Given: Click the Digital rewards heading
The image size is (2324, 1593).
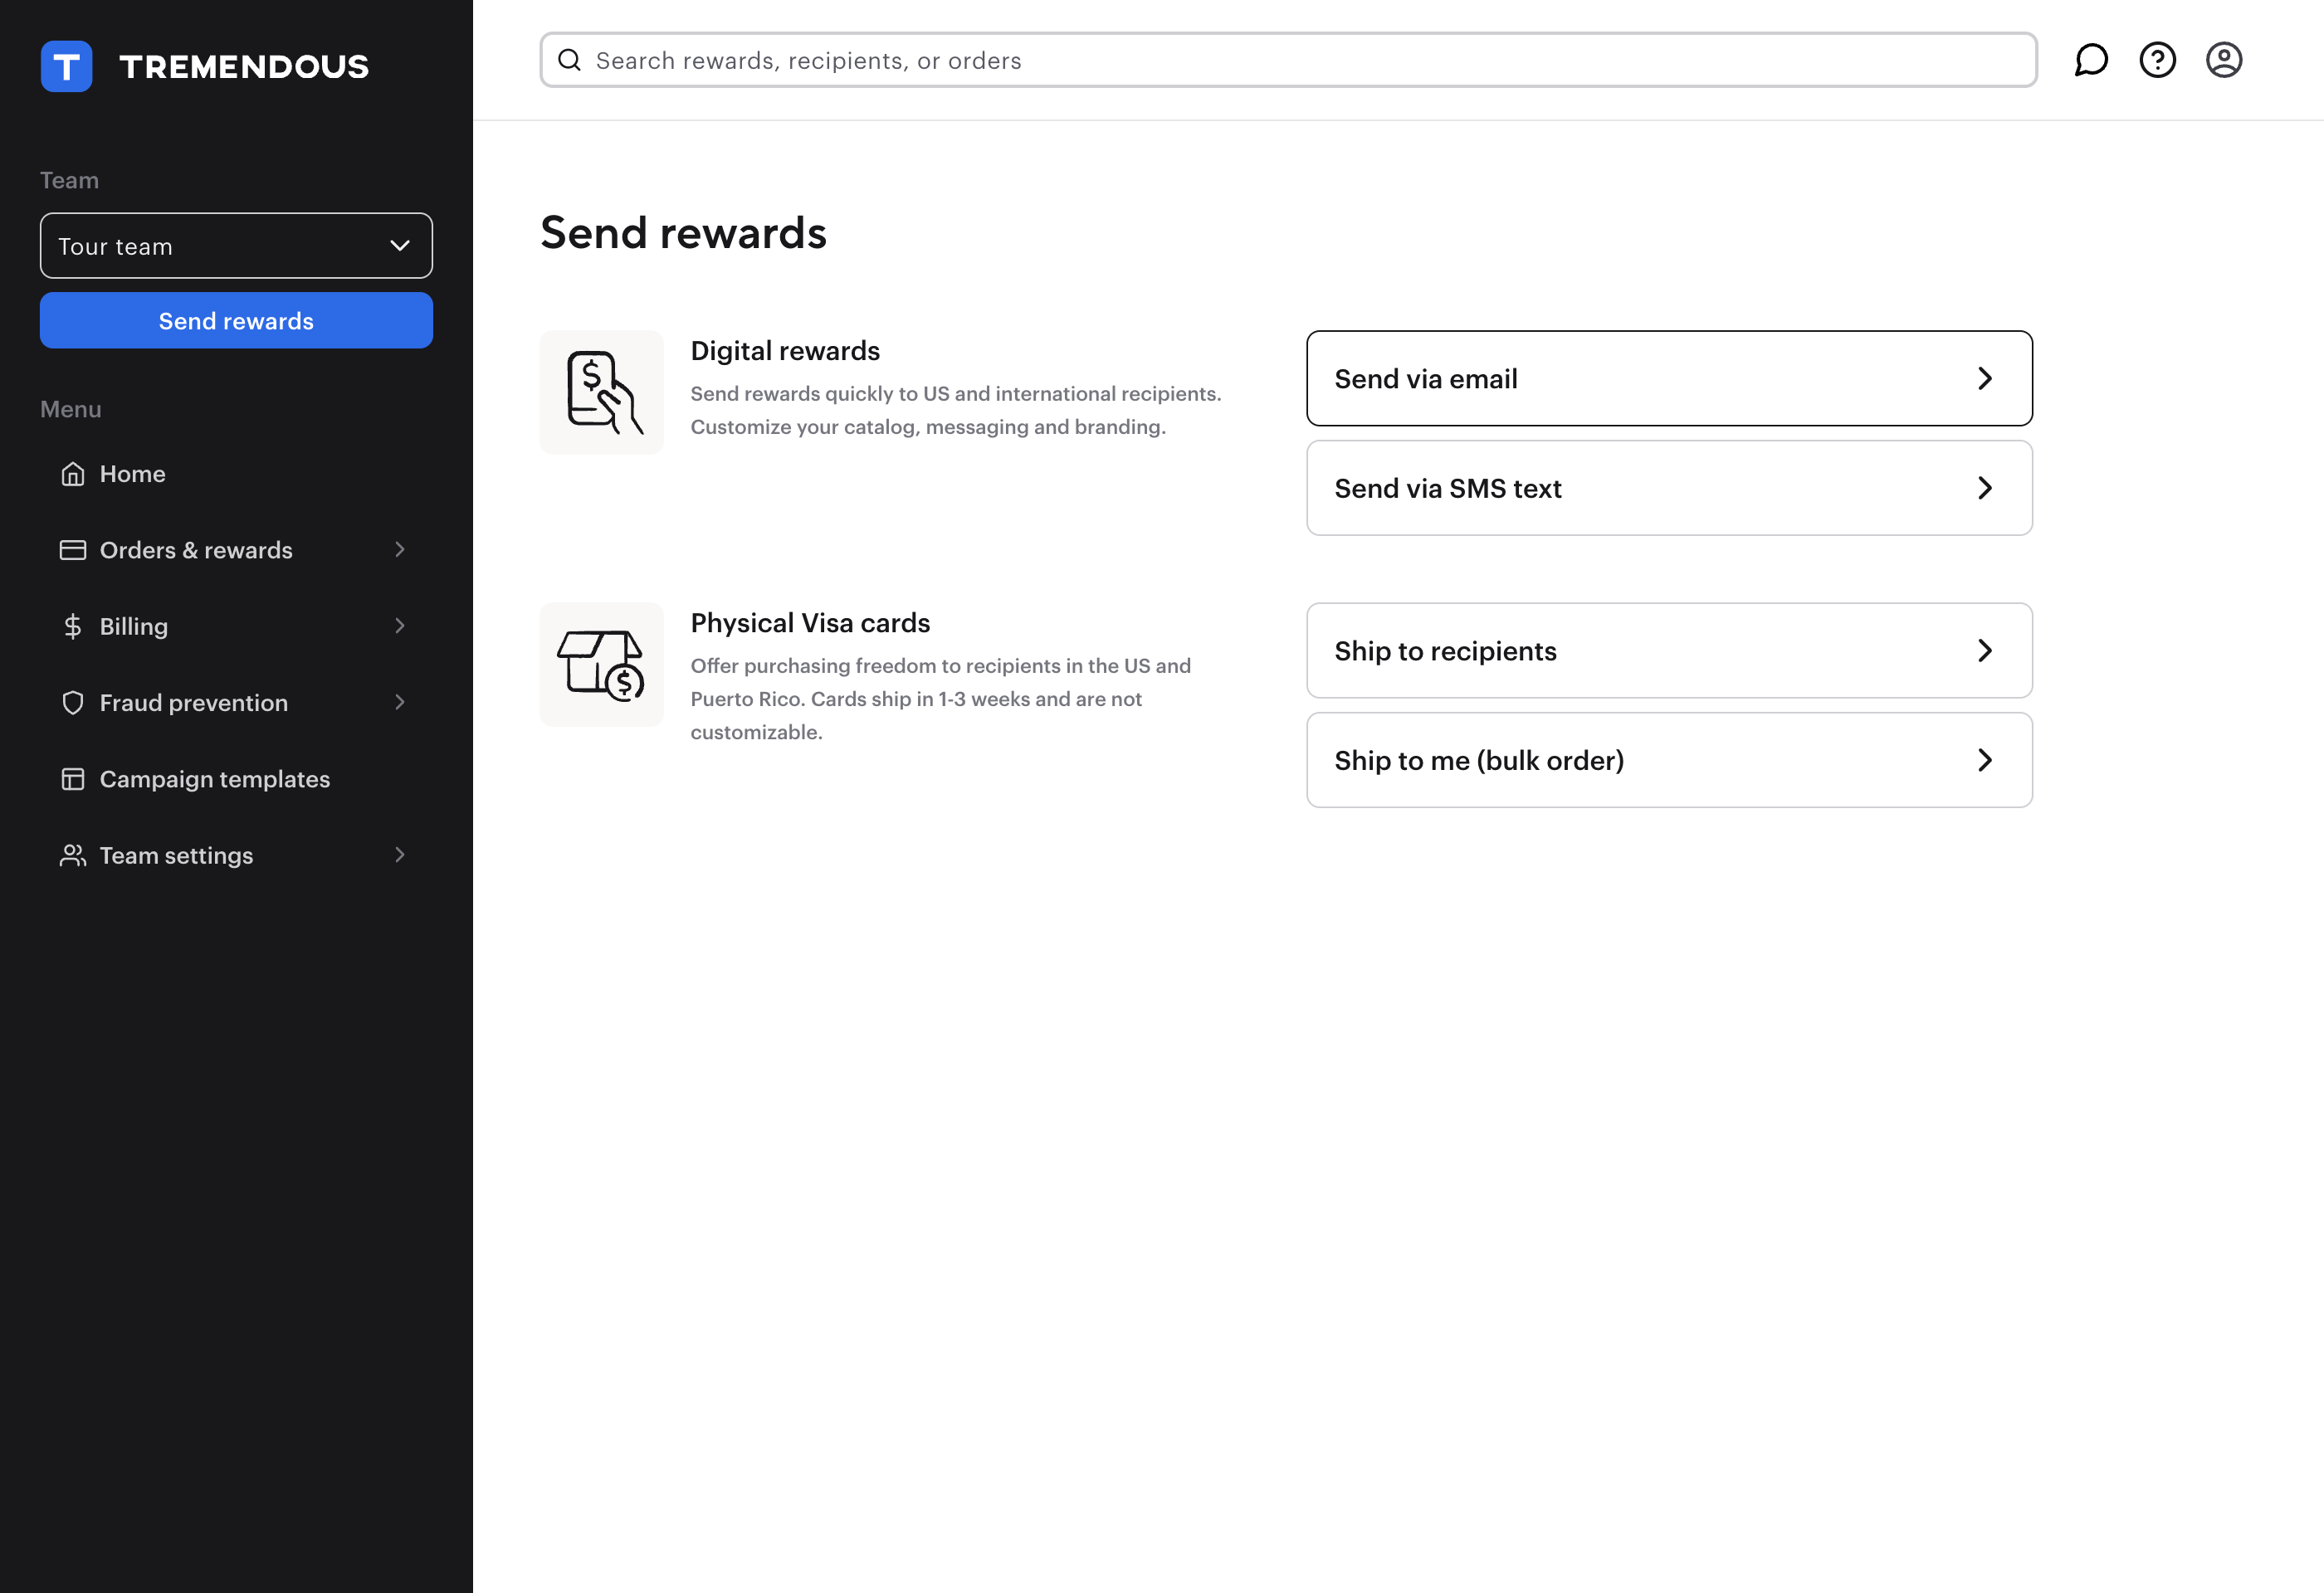Looking at the screenshot, I should tap(785, 351).
